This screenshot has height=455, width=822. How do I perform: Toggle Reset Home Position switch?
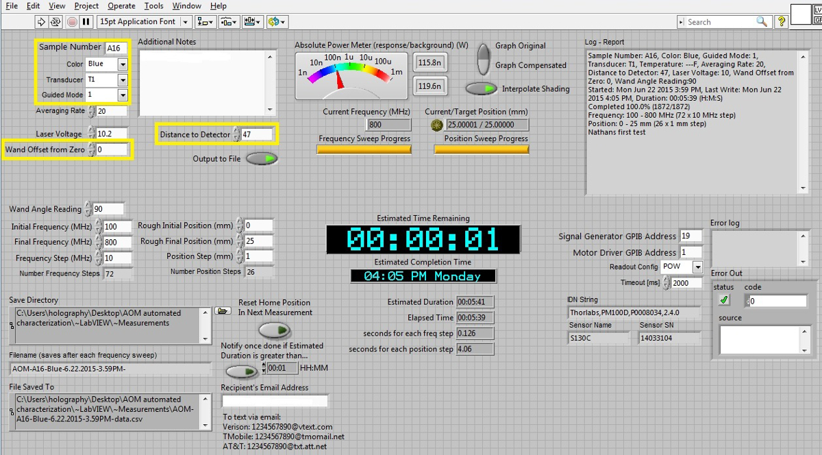coord(274,330)
